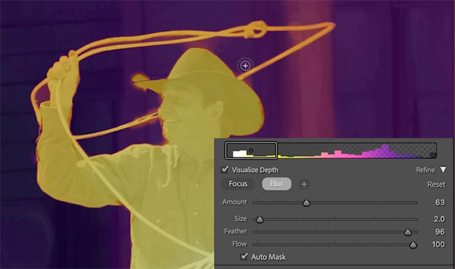The height and width of the screenshot is (269, 455).
Task: Click the Size slider handle
Action: click(x=260, y=219)
